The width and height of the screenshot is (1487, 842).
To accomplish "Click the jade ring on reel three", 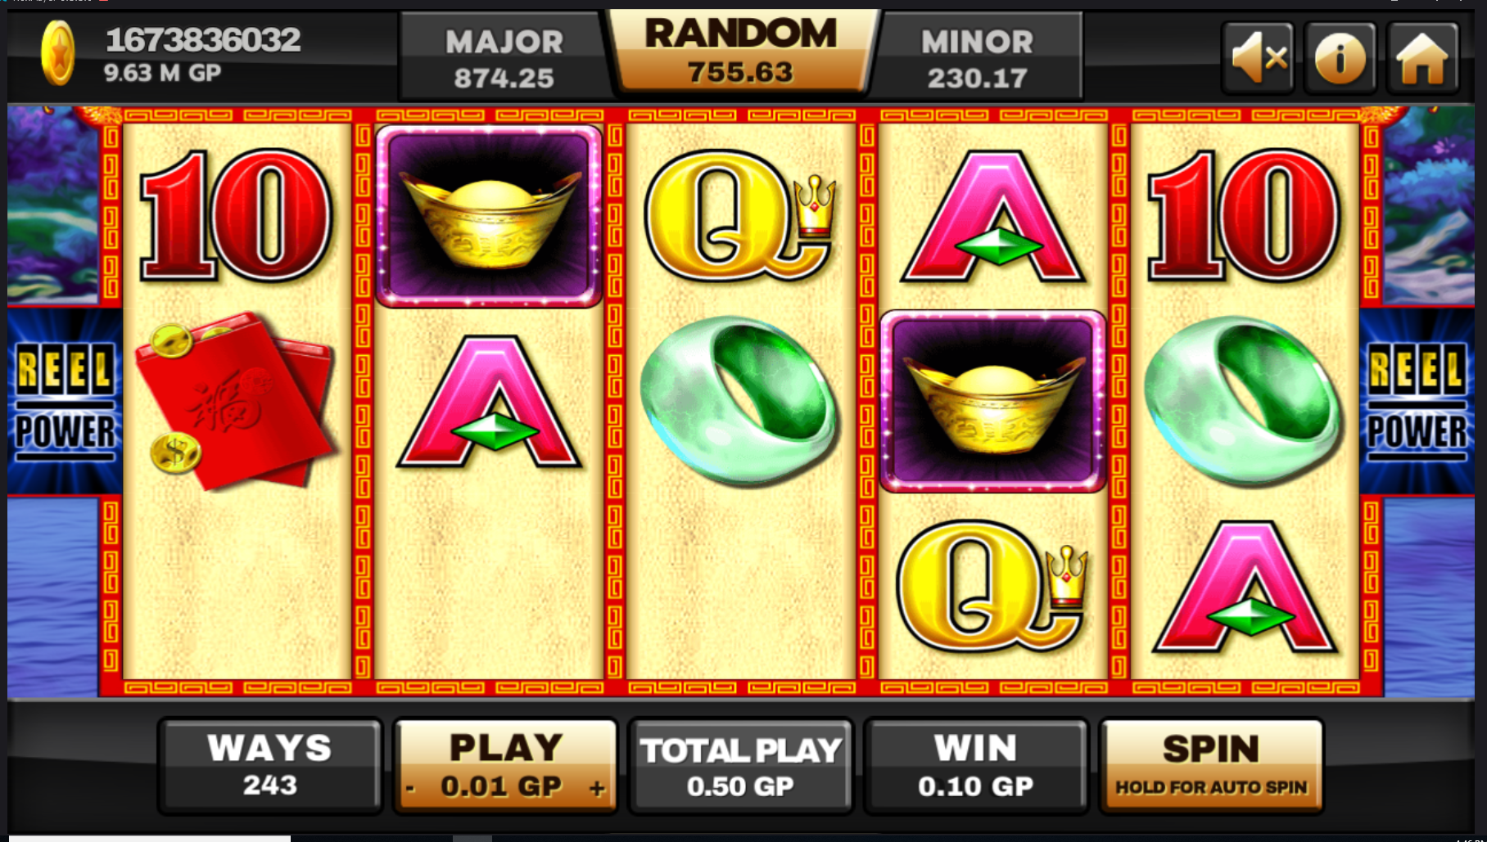I will [739, 401].
